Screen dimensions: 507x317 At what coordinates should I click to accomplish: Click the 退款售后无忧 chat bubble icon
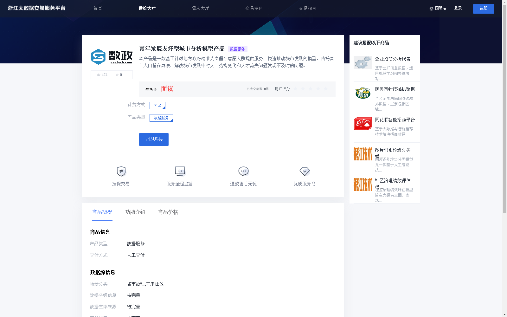243,171
